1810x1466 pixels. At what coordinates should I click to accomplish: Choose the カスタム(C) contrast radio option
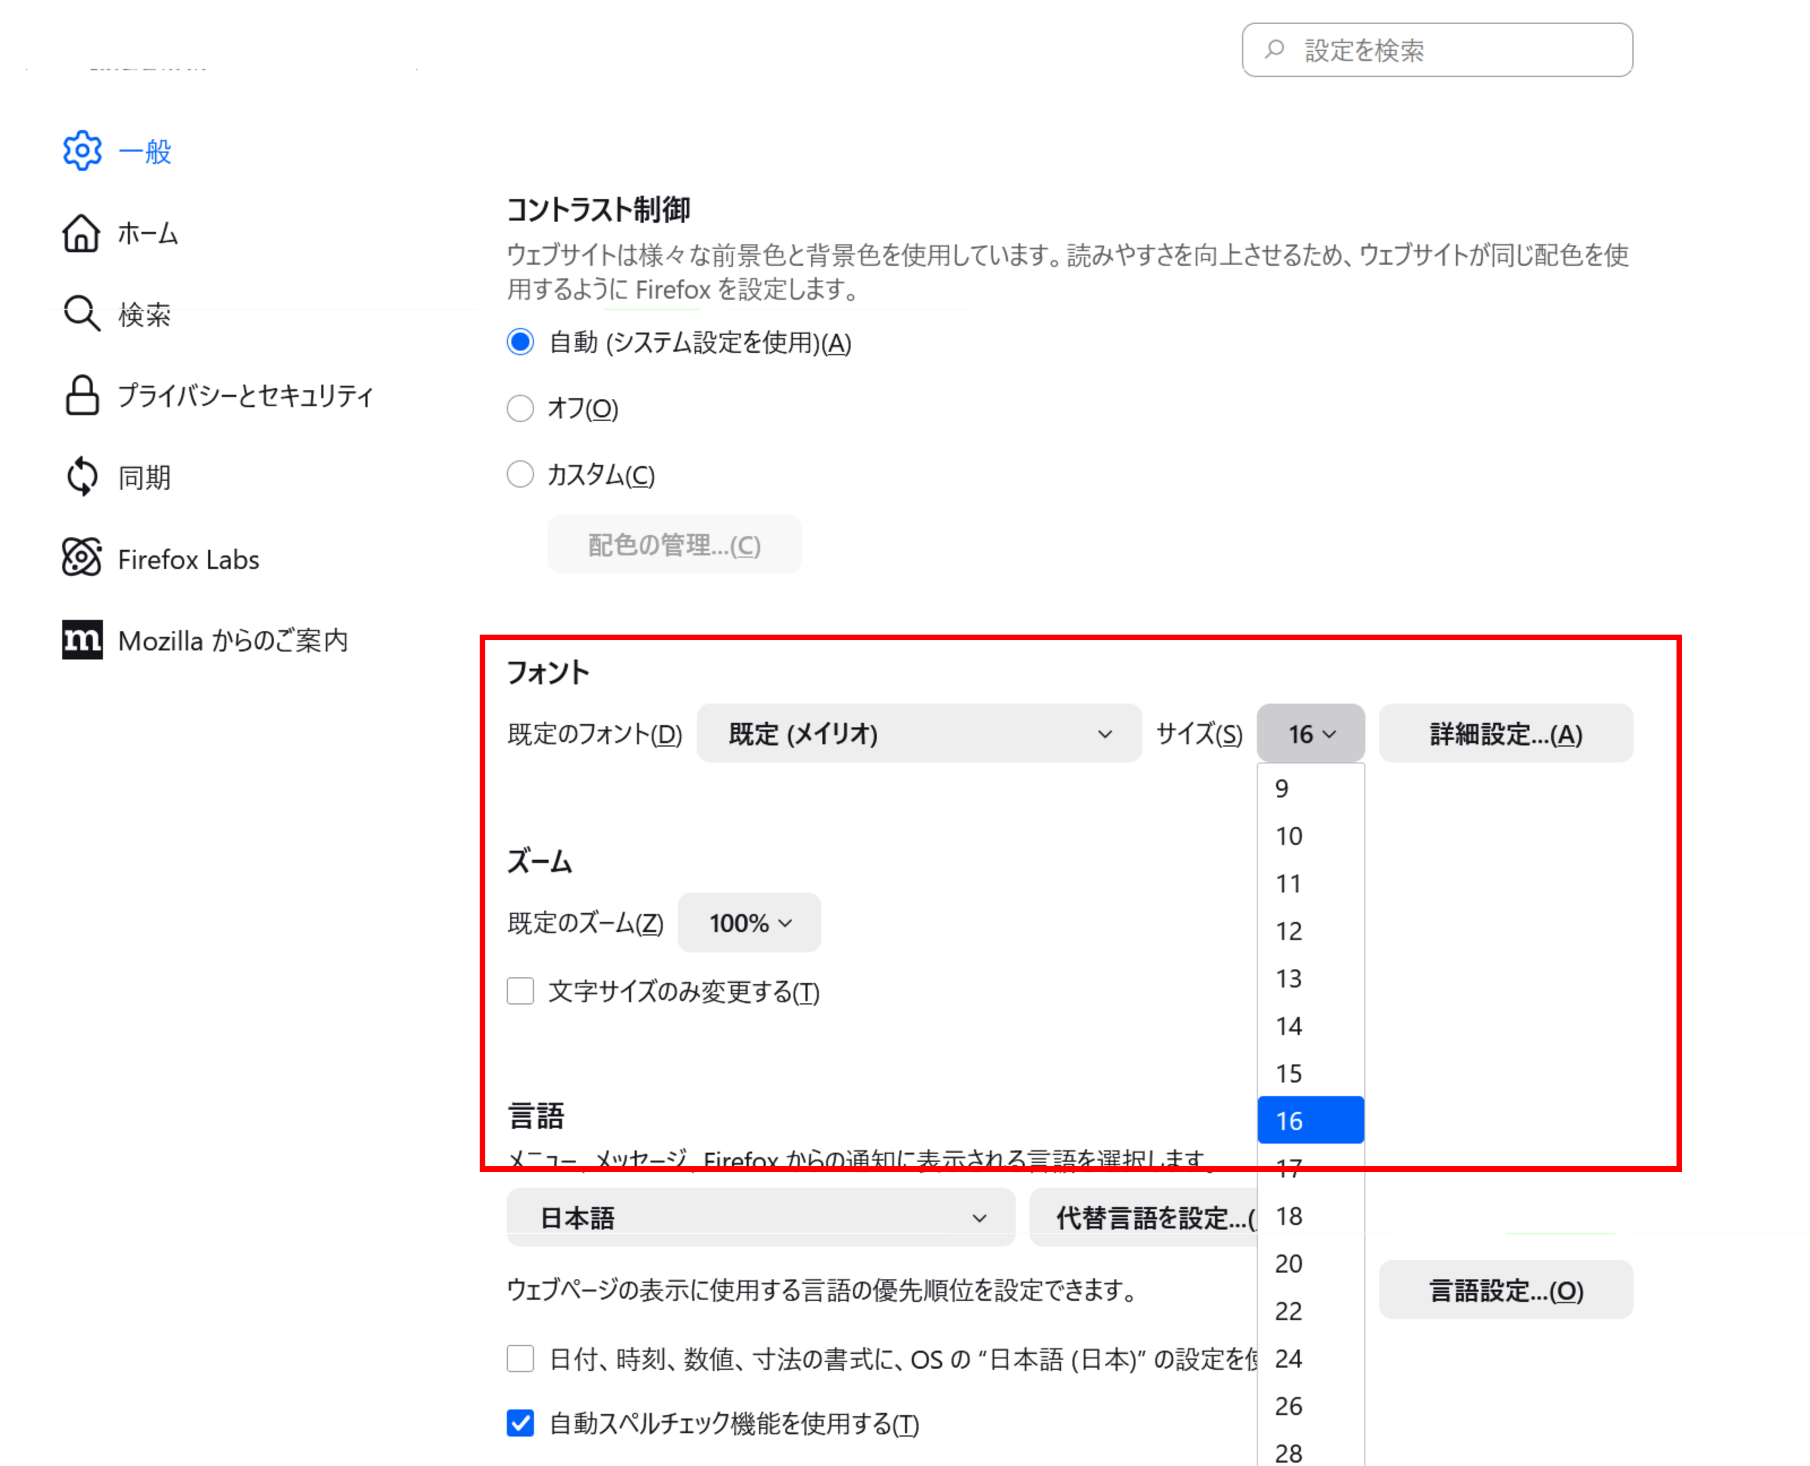coord(520,475)
